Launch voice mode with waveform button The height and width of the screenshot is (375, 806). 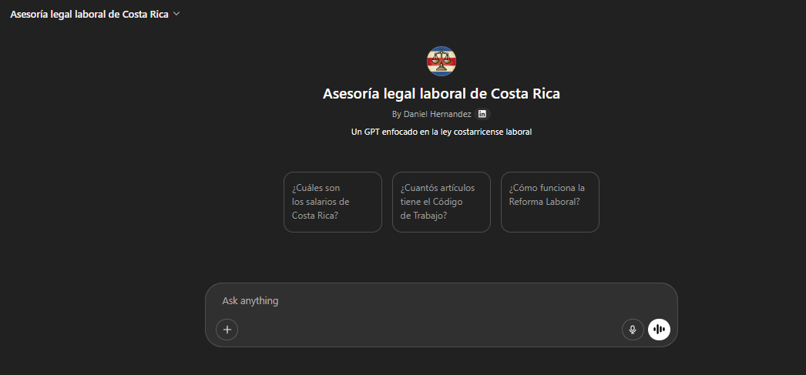pyautogui.click(x=659, y=330)
